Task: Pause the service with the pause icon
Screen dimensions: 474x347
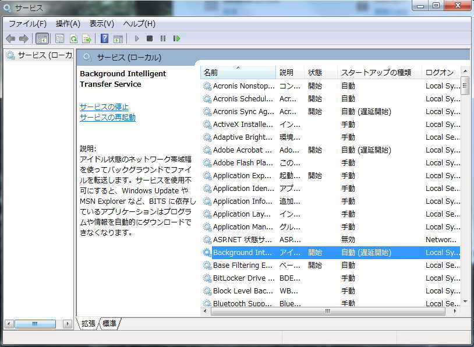Action: 163,38
